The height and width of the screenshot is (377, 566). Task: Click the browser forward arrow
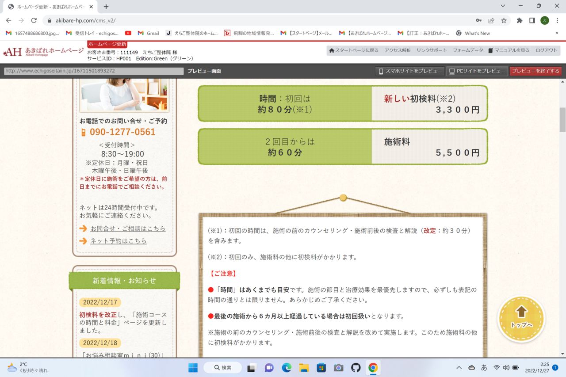[x=21, y=20]
